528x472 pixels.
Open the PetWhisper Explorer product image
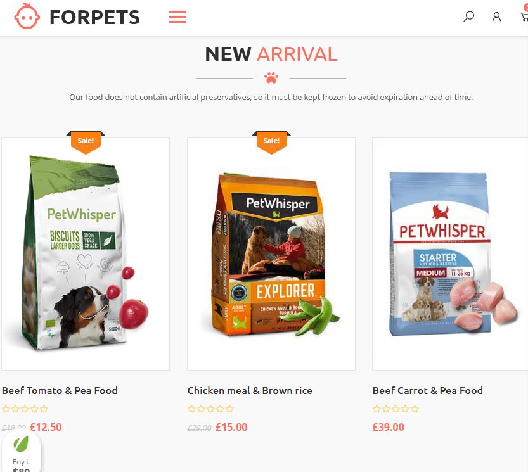[271, 254]
